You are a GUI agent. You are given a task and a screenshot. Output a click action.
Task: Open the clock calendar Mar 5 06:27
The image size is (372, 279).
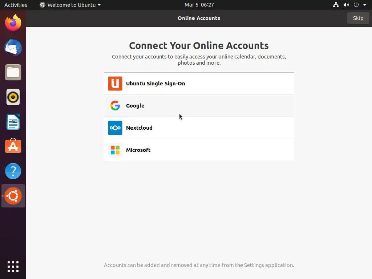[x=199, y=5]
